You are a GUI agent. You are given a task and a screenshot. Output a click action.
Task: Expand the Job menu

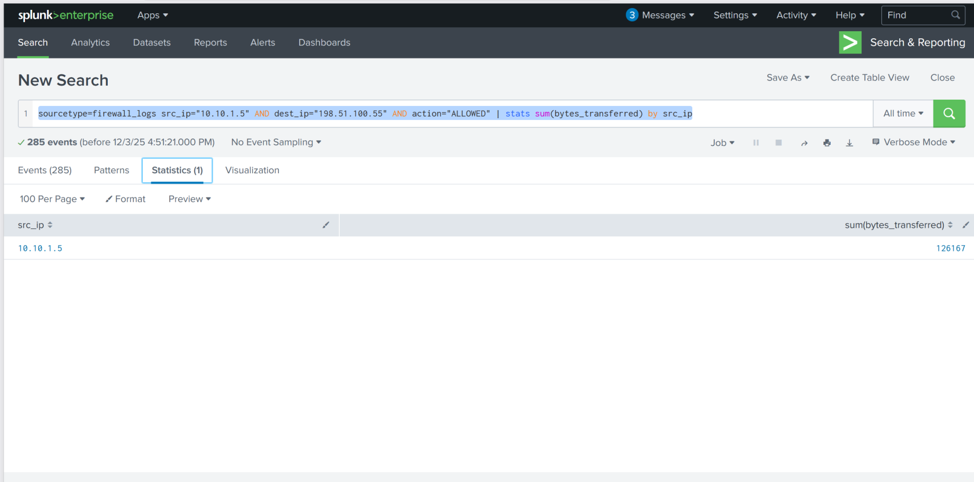[x=722, y=143]
